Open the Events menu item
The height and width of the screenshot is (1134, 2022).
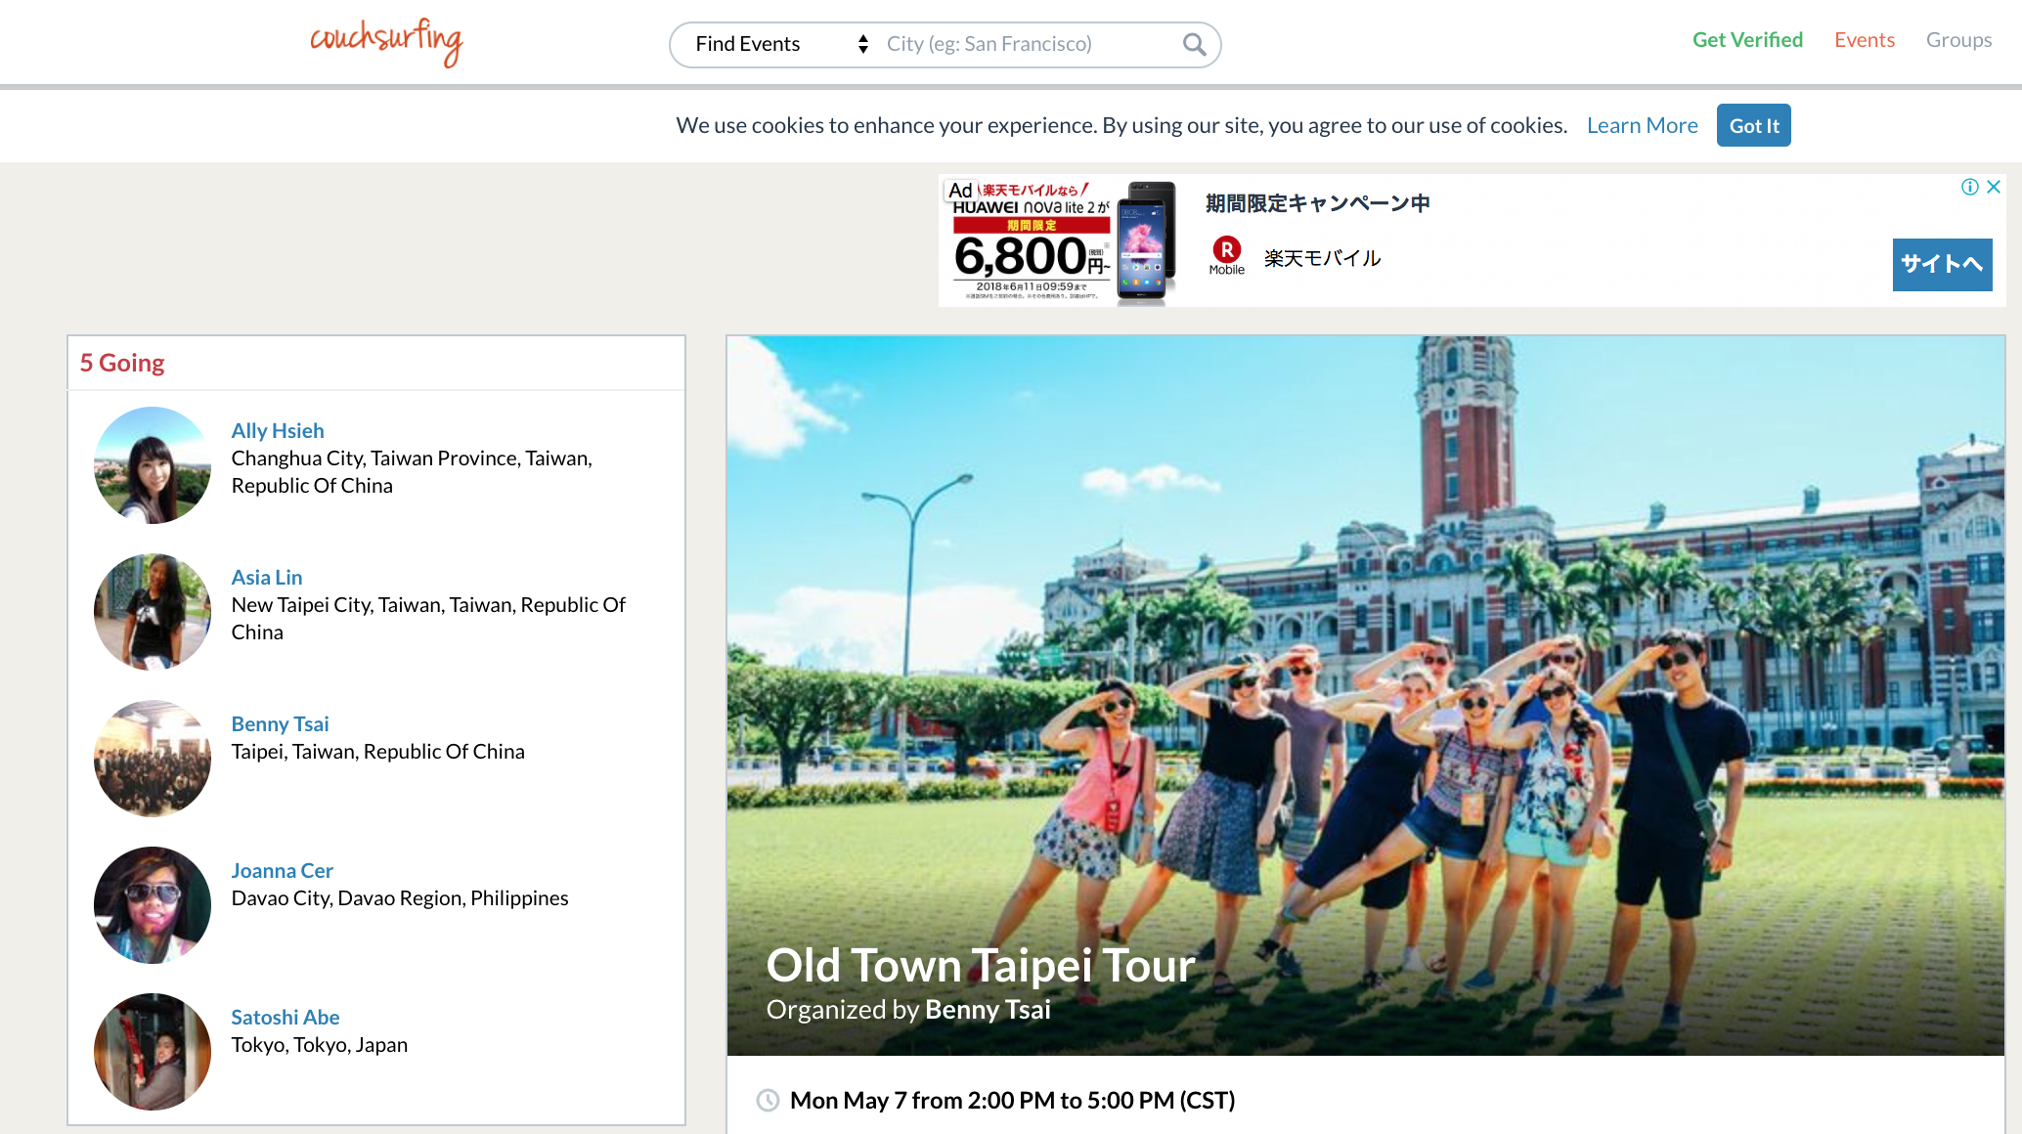click(x=1864, y=40)
